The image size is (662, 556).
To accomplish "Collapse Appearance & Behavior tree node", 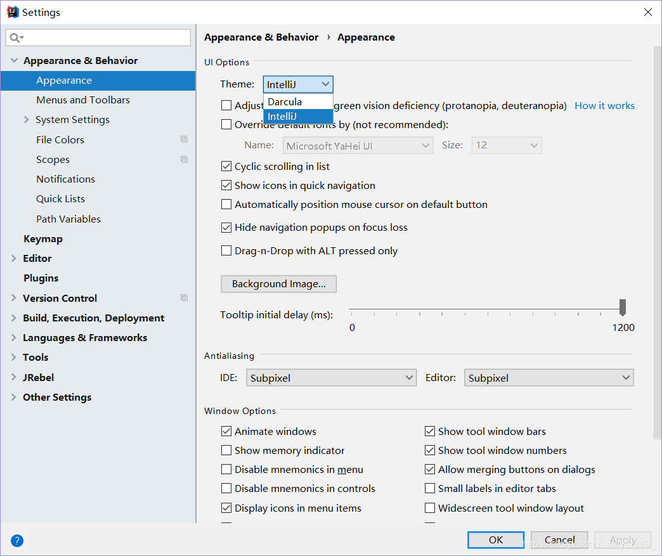I will click(x=14, y=60).
